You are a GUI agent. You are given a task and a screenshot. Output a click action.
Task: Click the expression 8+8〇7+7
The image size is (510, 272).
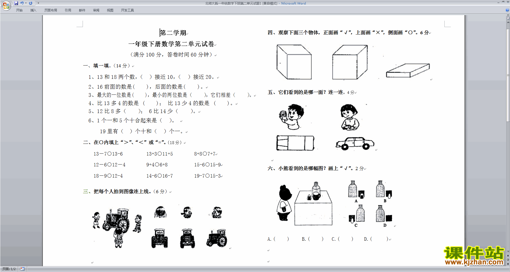pyautogui.click(x=205, y=154)
